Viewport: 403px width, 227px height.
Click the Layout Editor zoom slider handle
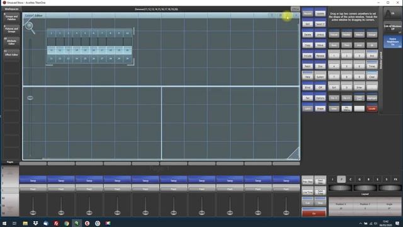(30, 98)
